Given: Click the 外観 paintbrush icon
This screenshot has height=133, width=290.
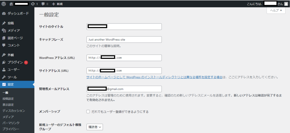Looking at the screenshot, I should (4, 55).
